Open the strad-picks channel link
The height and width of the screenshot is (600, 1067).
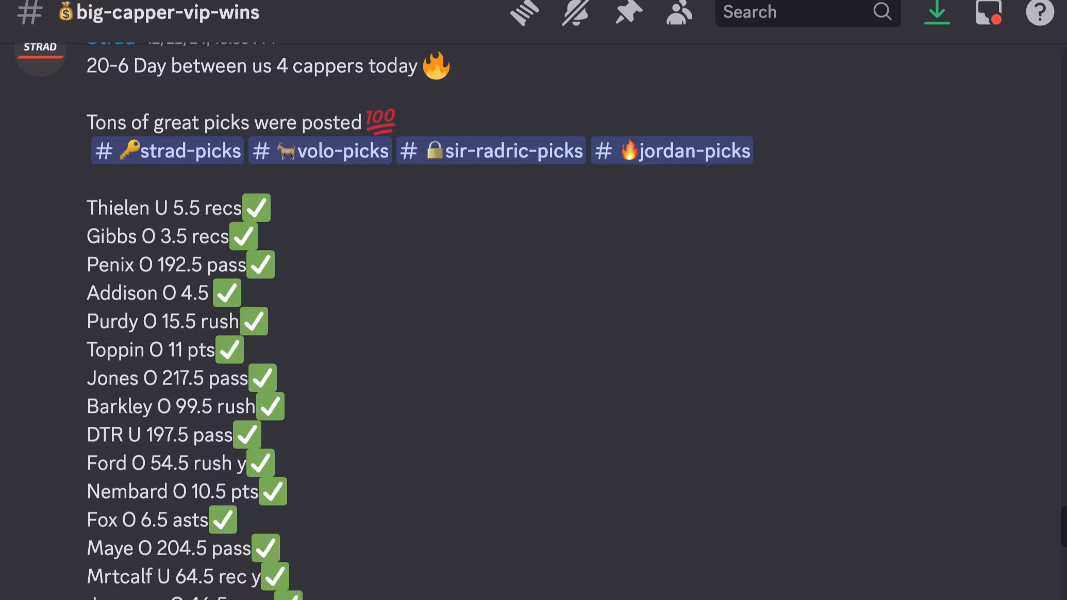point(168,151)
